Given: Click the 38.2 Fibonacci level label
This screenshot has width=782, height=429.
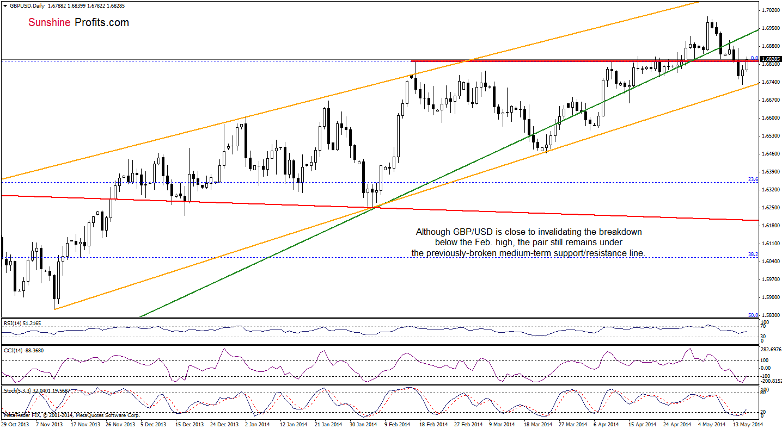Looking at the screenshot, I should 754,254.
